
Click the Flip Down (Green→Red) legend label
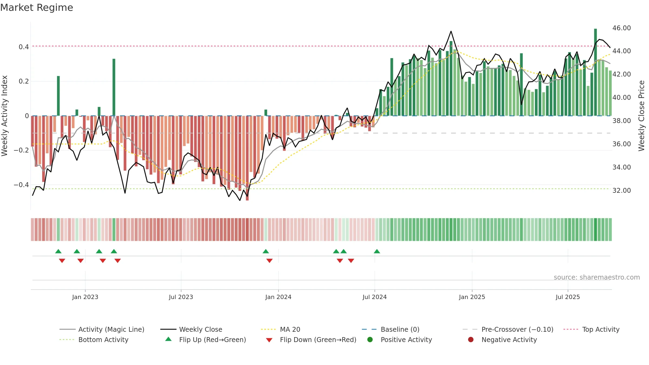point(318,340)
